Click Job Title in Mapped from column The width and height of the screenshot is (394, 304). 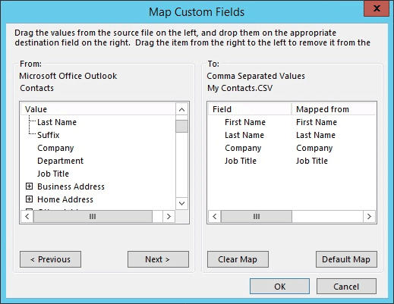[312, 161]
